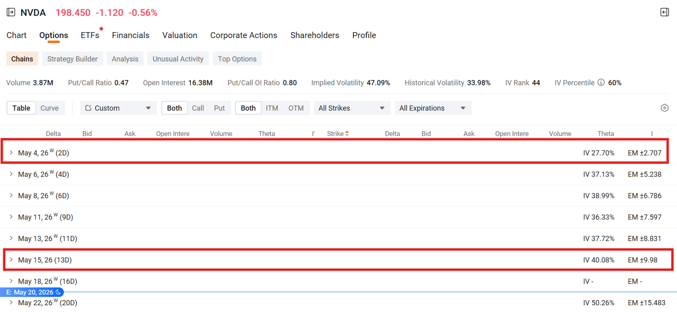Click the put-side Ask column header
The width and height of the screenshot is (677, 312).
(x=469, y=134)
